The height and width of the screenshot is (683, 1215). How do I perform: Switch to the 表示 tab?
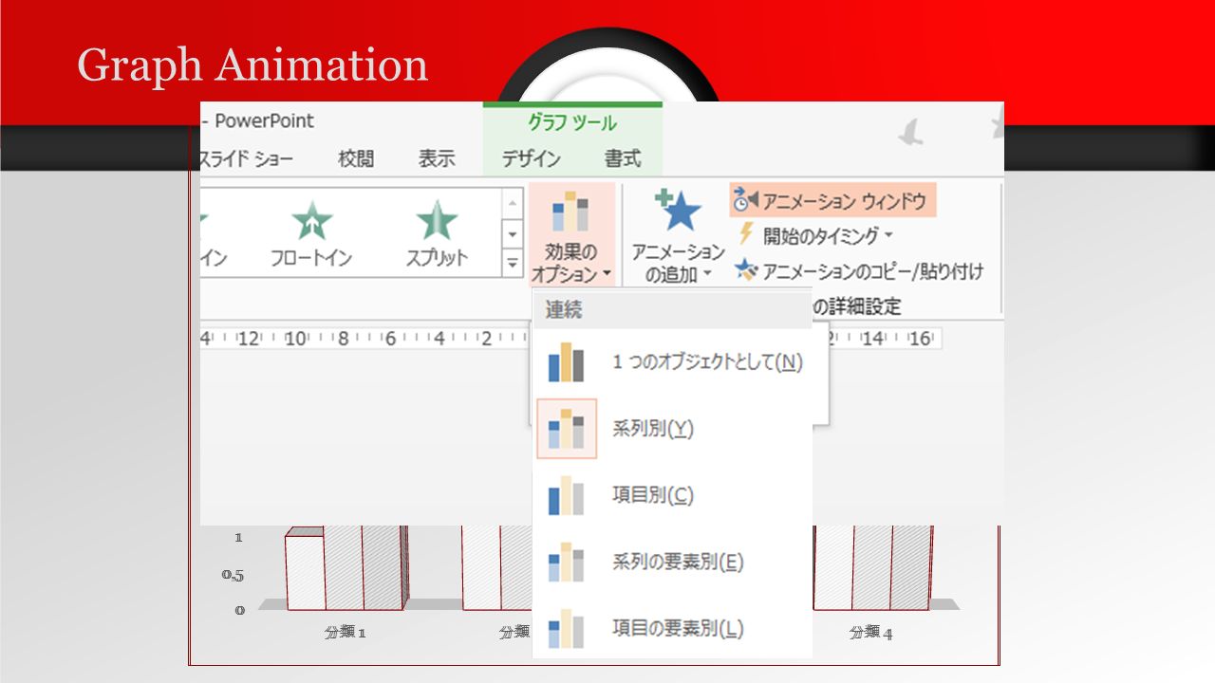(x=437, y=159)
